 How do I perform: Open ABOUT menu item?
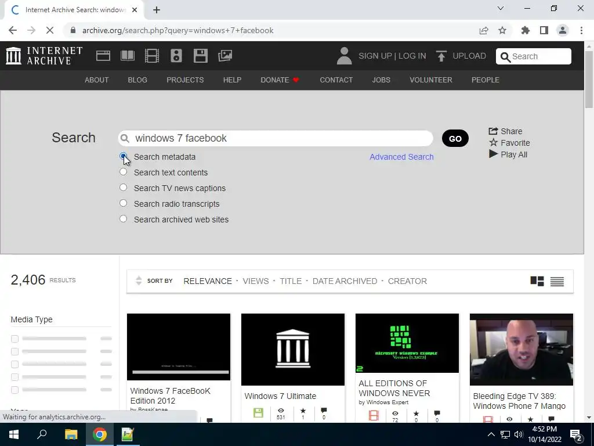[97, 80]
